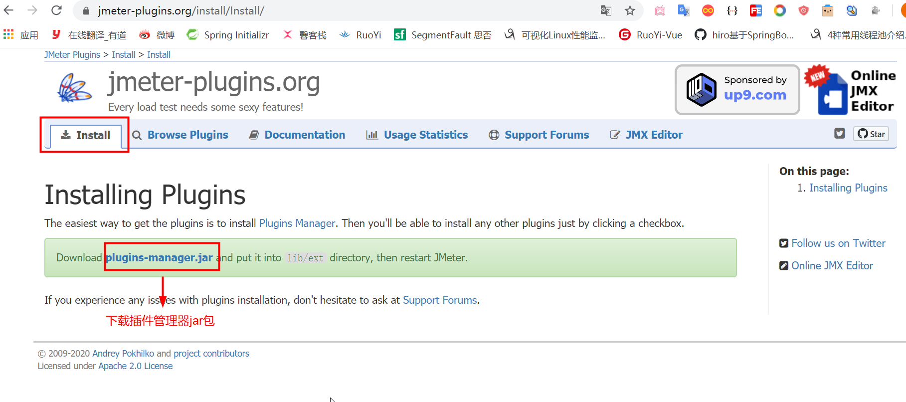
Task: Go forward to the next page
Action: [32, 10]
